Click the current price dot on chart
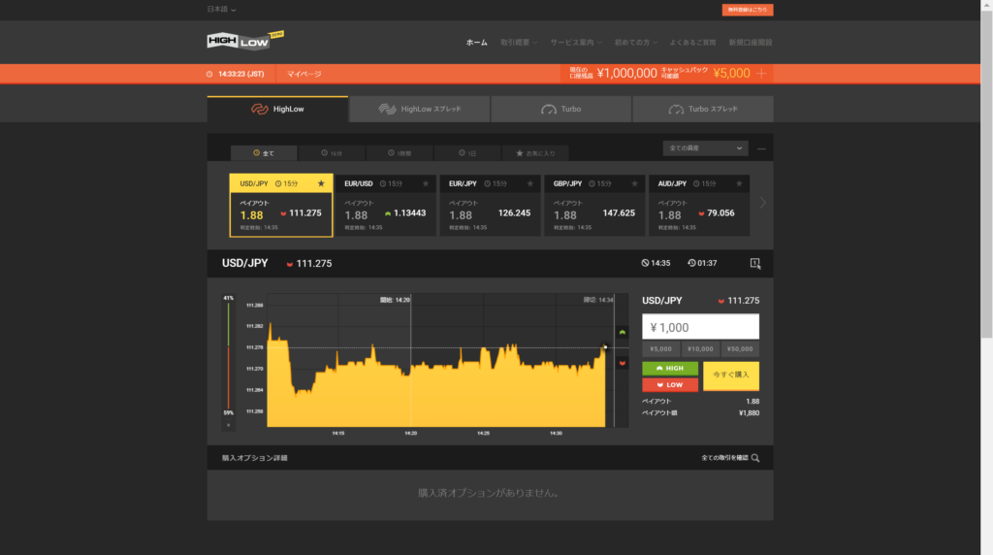Viewport: 993px width, 555px height. click(605, 347)
